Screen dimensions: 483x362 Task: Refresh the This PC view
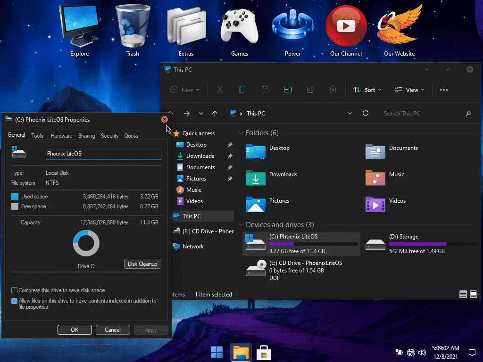(366, 113)
